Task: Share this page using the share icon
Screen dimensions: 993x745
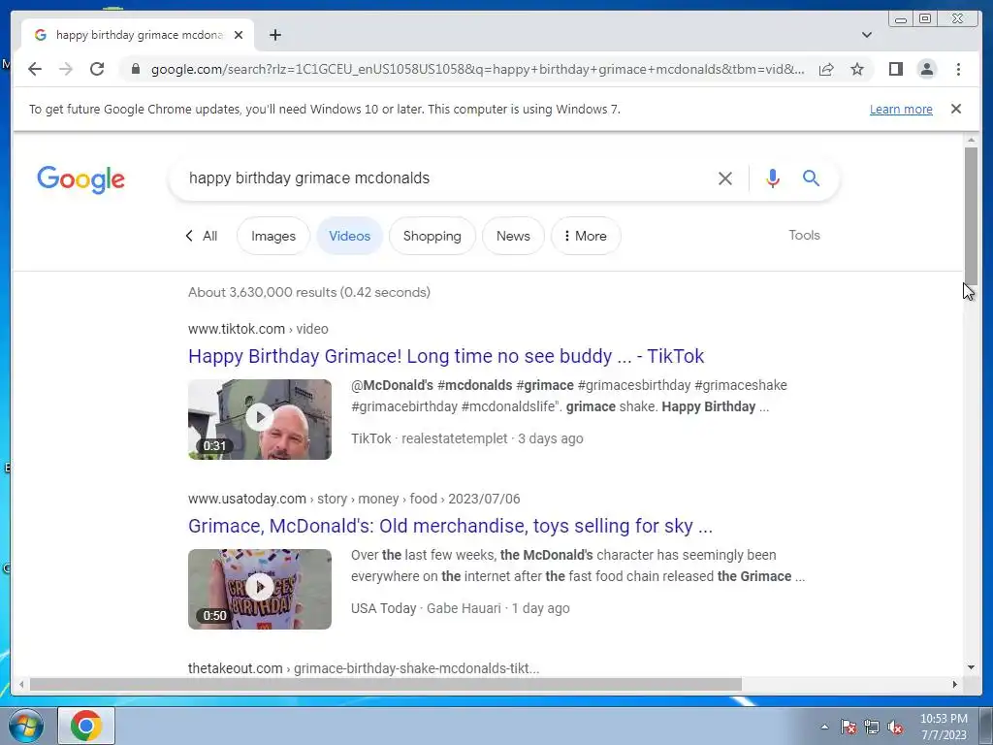Action: pos(826,69)
